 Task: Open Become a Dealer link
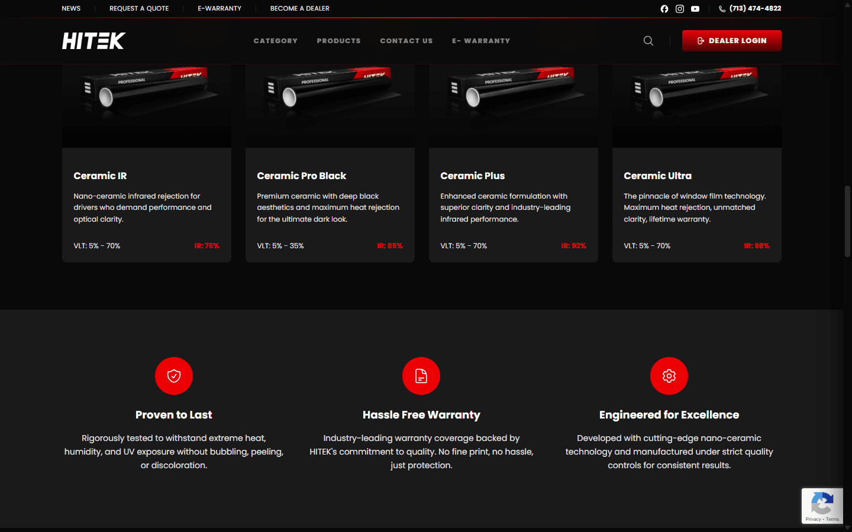point(300,8)
